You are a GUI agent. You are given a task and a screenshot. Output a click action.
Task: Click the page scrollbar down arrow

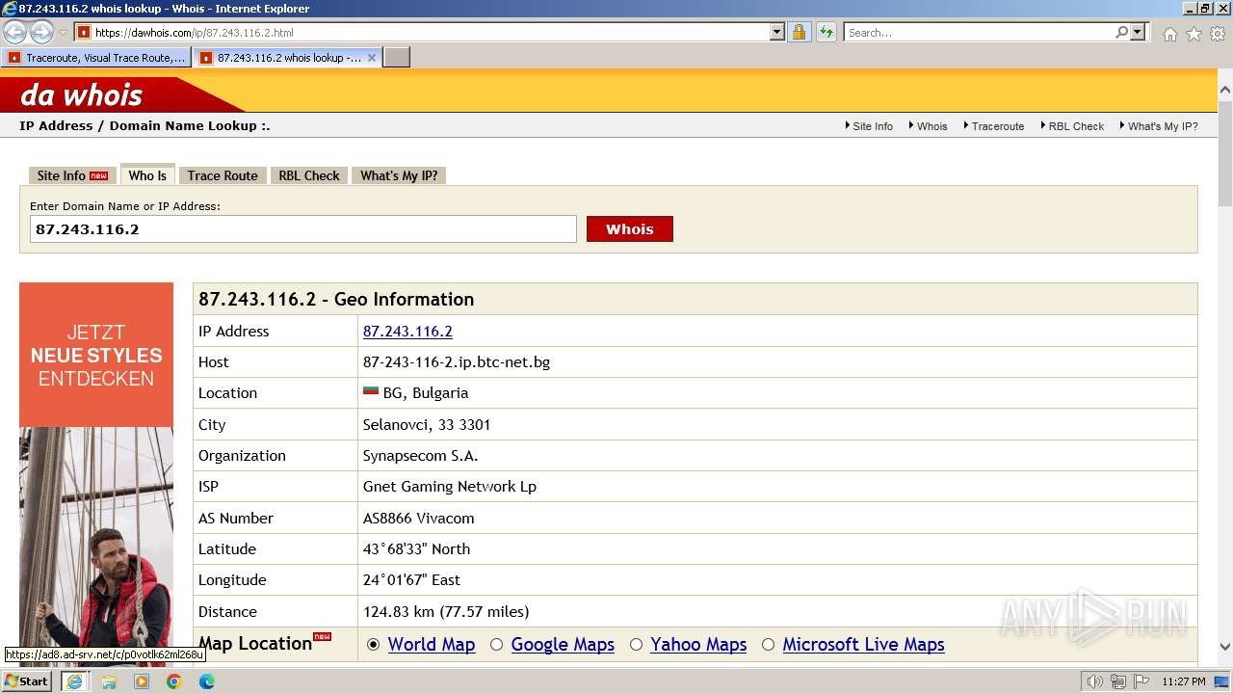1224,647
